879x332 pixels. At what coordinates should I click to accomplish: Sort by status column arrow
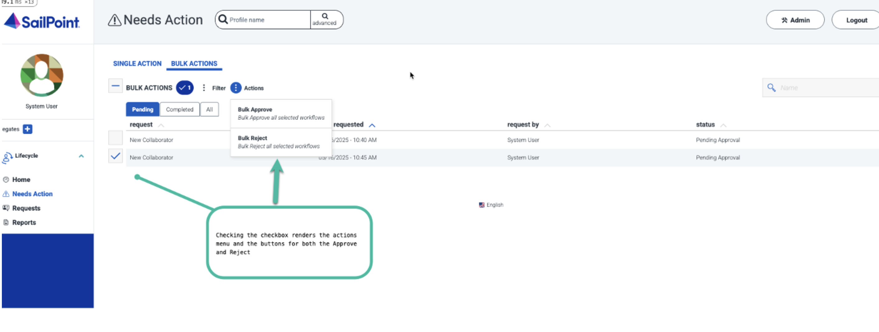coord(723,126)
